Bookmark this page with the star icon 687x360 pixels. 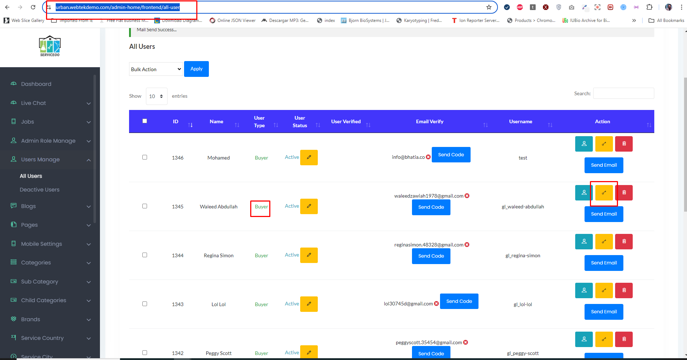point(489,7)
